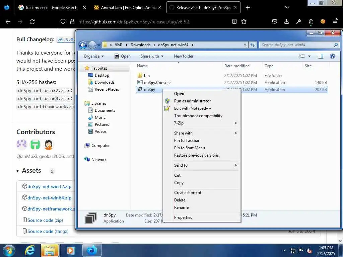Open Pocket save icon in Firefox toolbar
Image resolution: width=343 pixels, height=257 pixels.
pos(275,21)
